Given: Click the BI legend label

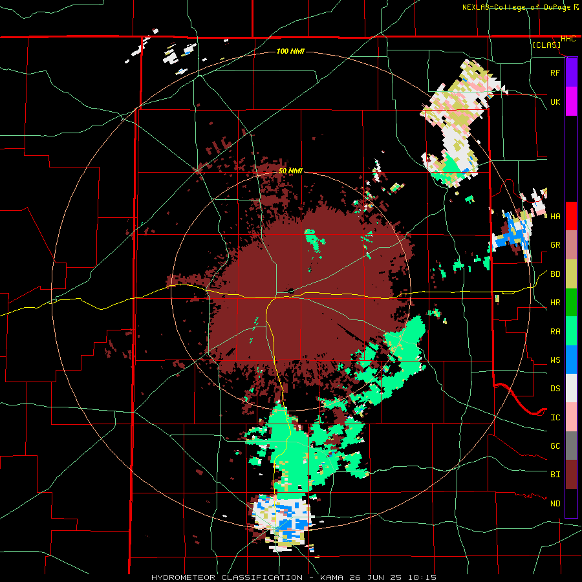Looking at the screenshot, I should click(x=555, y=475).
